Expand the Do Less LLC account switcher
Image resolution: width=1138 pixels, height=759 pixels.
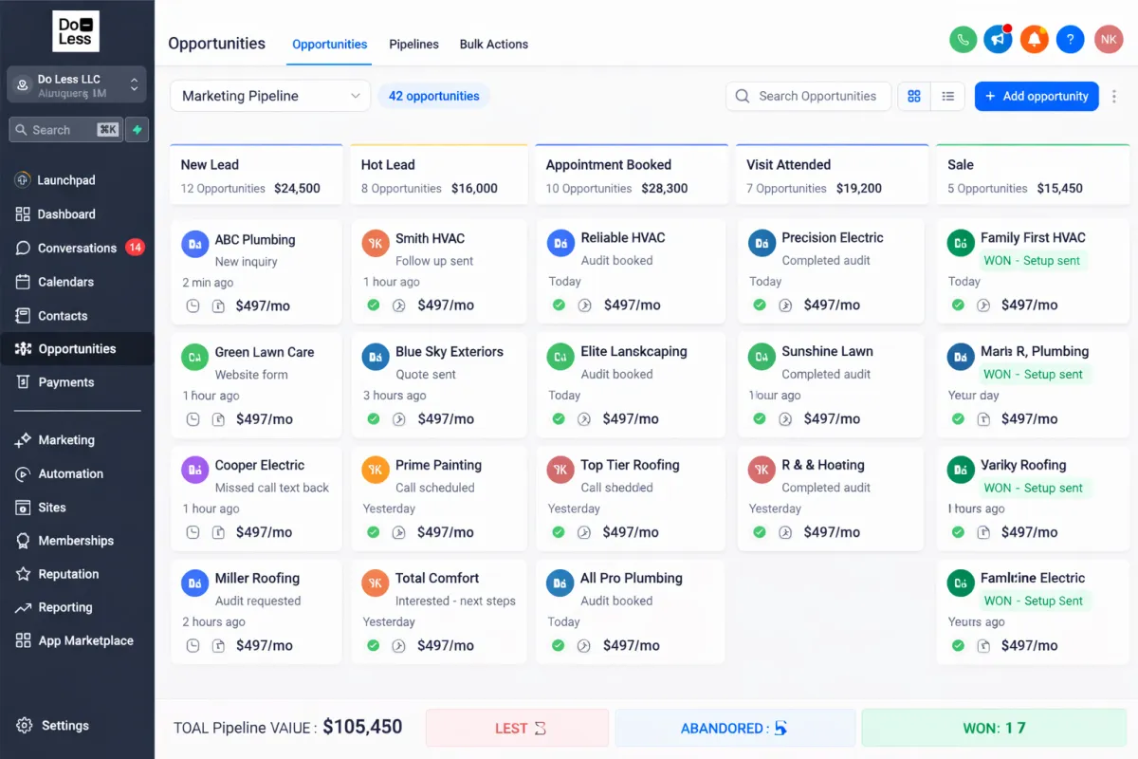point(134,83)
